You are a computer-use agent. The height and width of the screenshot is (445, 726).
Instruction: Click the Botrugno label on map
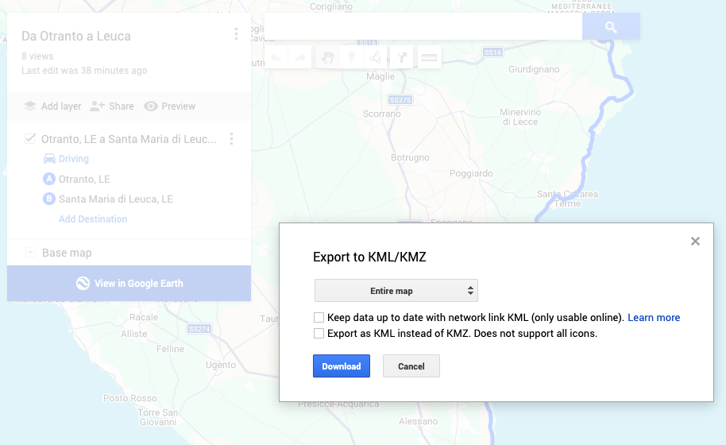click(410, 157)
